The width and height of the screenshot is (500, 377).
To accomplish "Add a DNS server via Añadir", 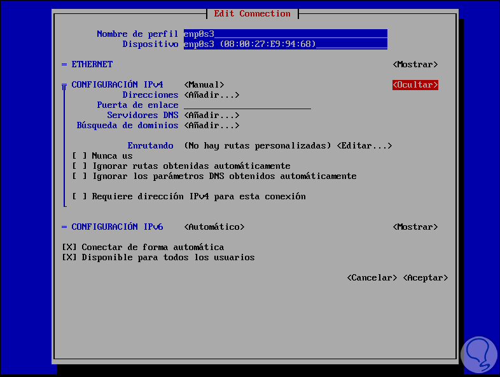I will [212, 115].
